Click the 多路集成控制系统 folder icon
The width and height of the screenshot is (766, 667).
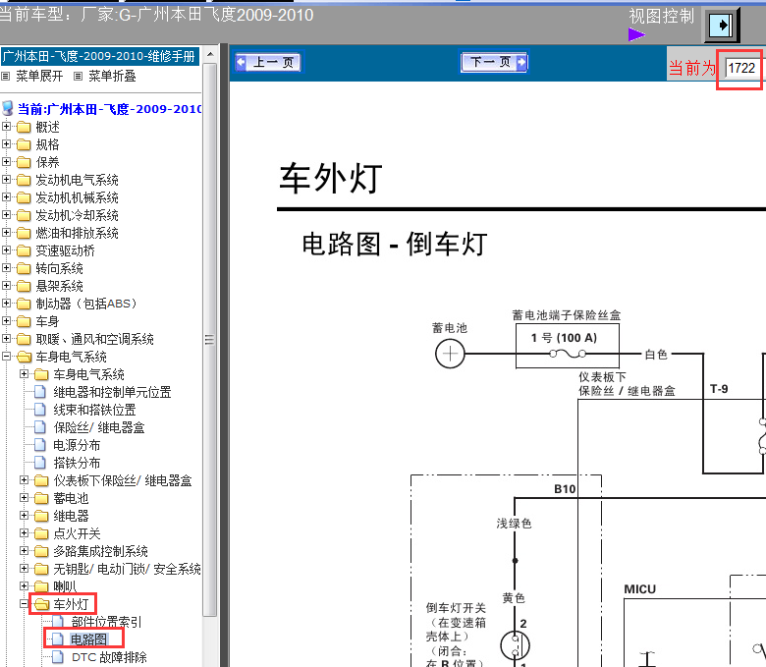coord(41,551)
